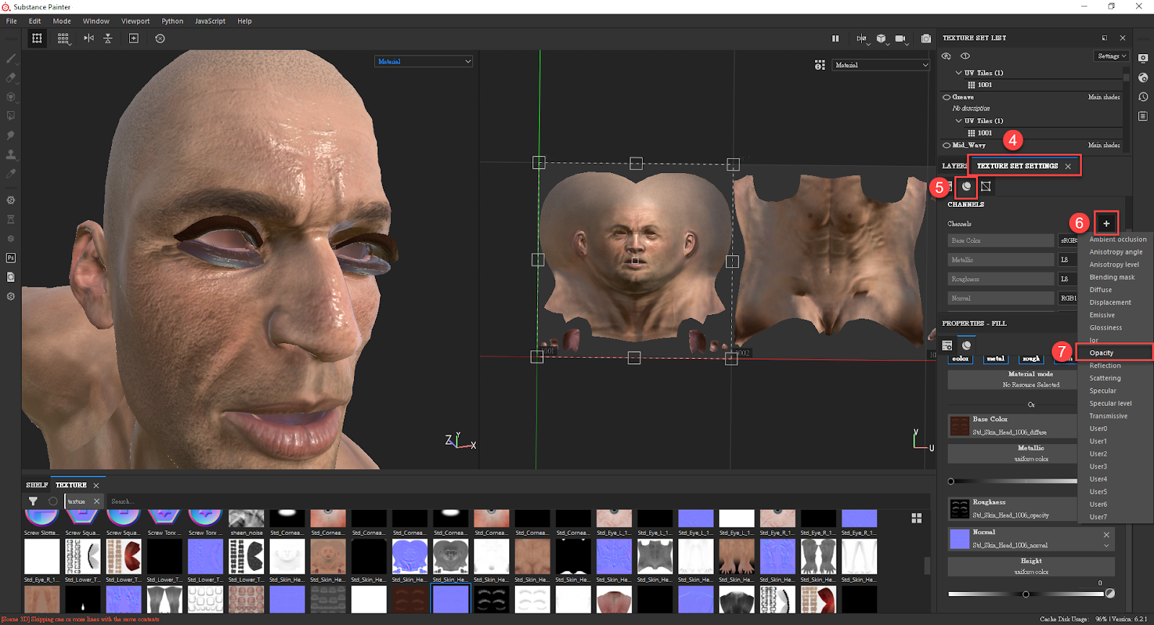The width and height of the screenshot is (1154, 625).
Task: Open the Base Color sRGB8 format dropdown
Action: pos(1068,241)
